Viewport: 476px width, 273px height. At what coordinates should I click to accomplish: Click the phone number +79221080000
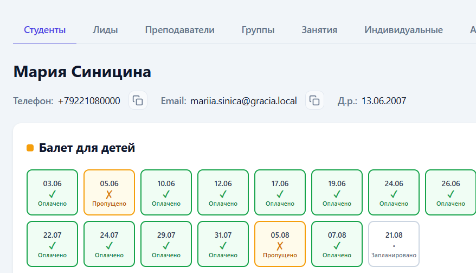(89, 100)
